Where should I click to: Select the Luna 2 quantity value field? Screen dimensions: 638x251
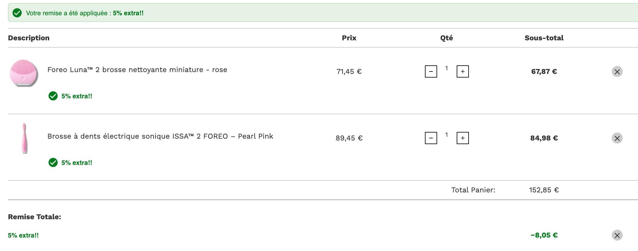447,68
